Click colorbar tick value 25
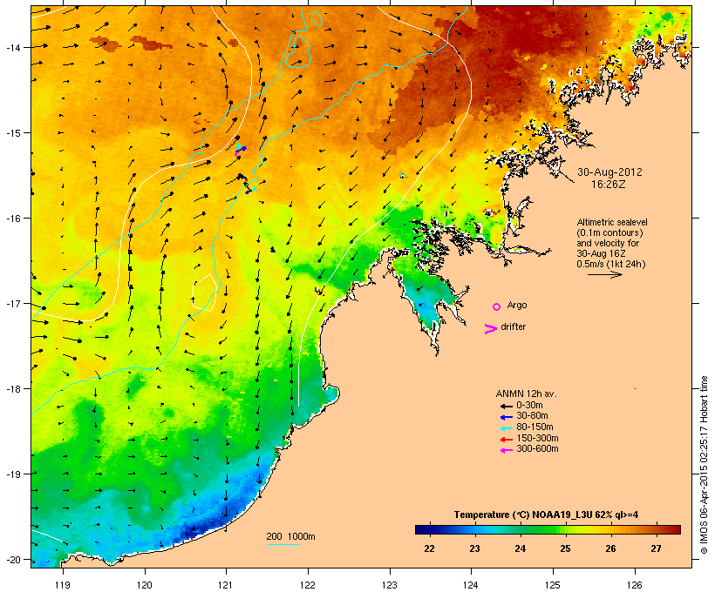715x592 pixels. click(x=565, y=548)
